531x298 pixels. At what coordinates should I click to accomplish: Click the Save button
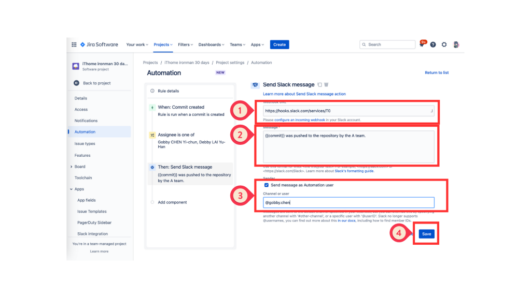point(426,234)
